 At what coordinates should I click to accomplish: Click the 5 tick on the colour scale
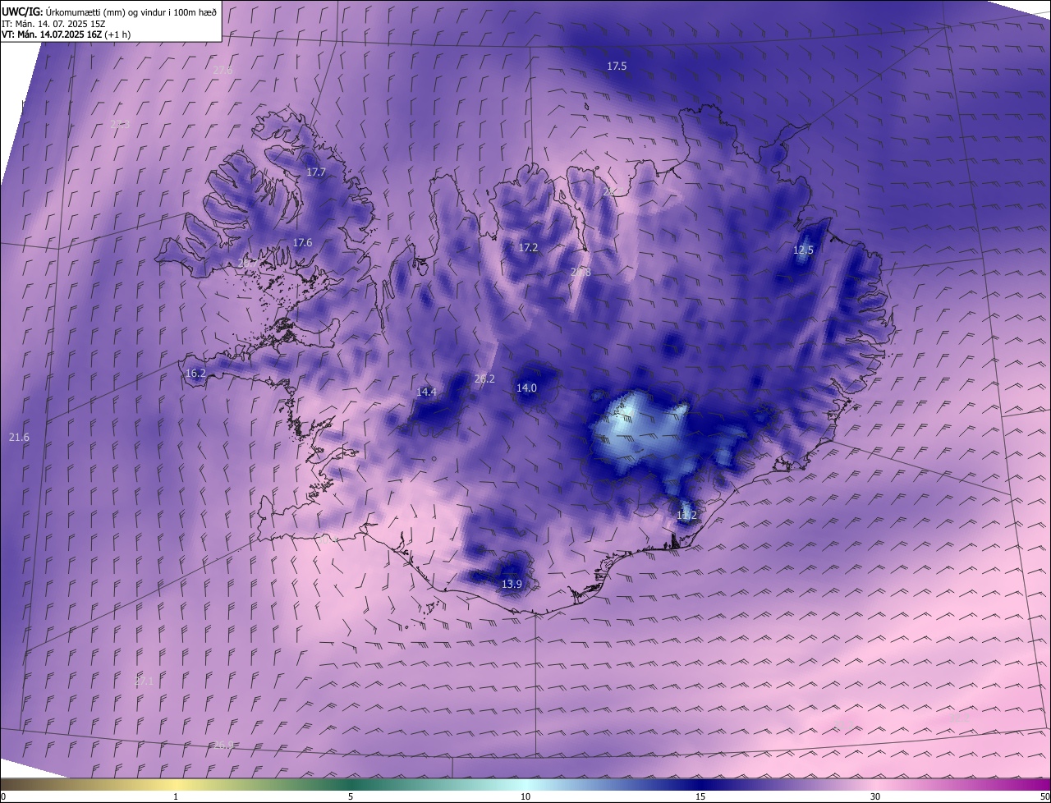[351, 796]
